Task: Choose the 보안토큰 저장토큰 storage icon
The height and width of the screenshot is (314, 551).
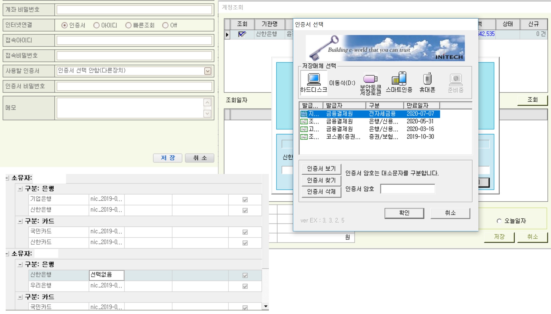Action: [370, 84]
